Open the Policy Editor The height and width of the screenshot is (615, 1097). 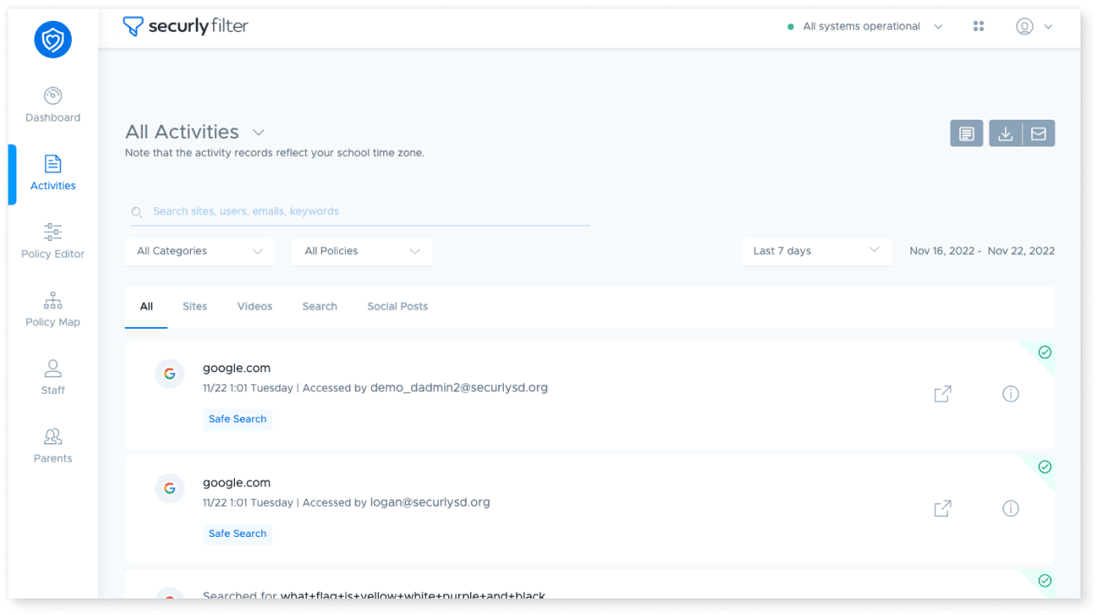[53, 241]
